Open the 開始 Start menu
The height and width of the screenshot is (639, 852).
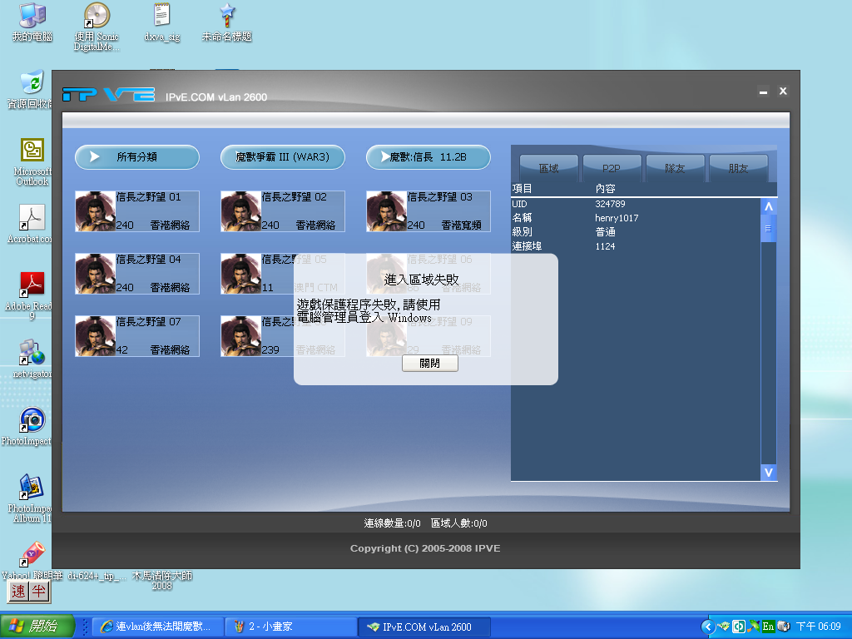click(37, 626)
